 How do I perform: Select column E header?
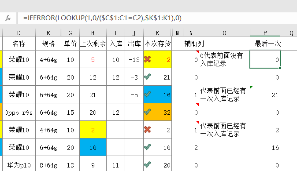click(48, 33)
